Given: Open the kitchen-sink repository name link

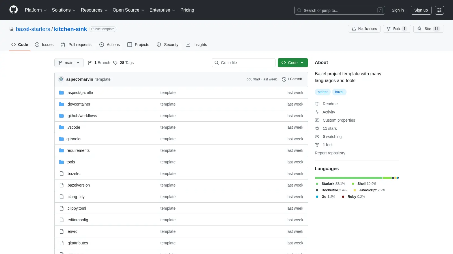Looking at the screenshot, I should [x=70, y=29].
